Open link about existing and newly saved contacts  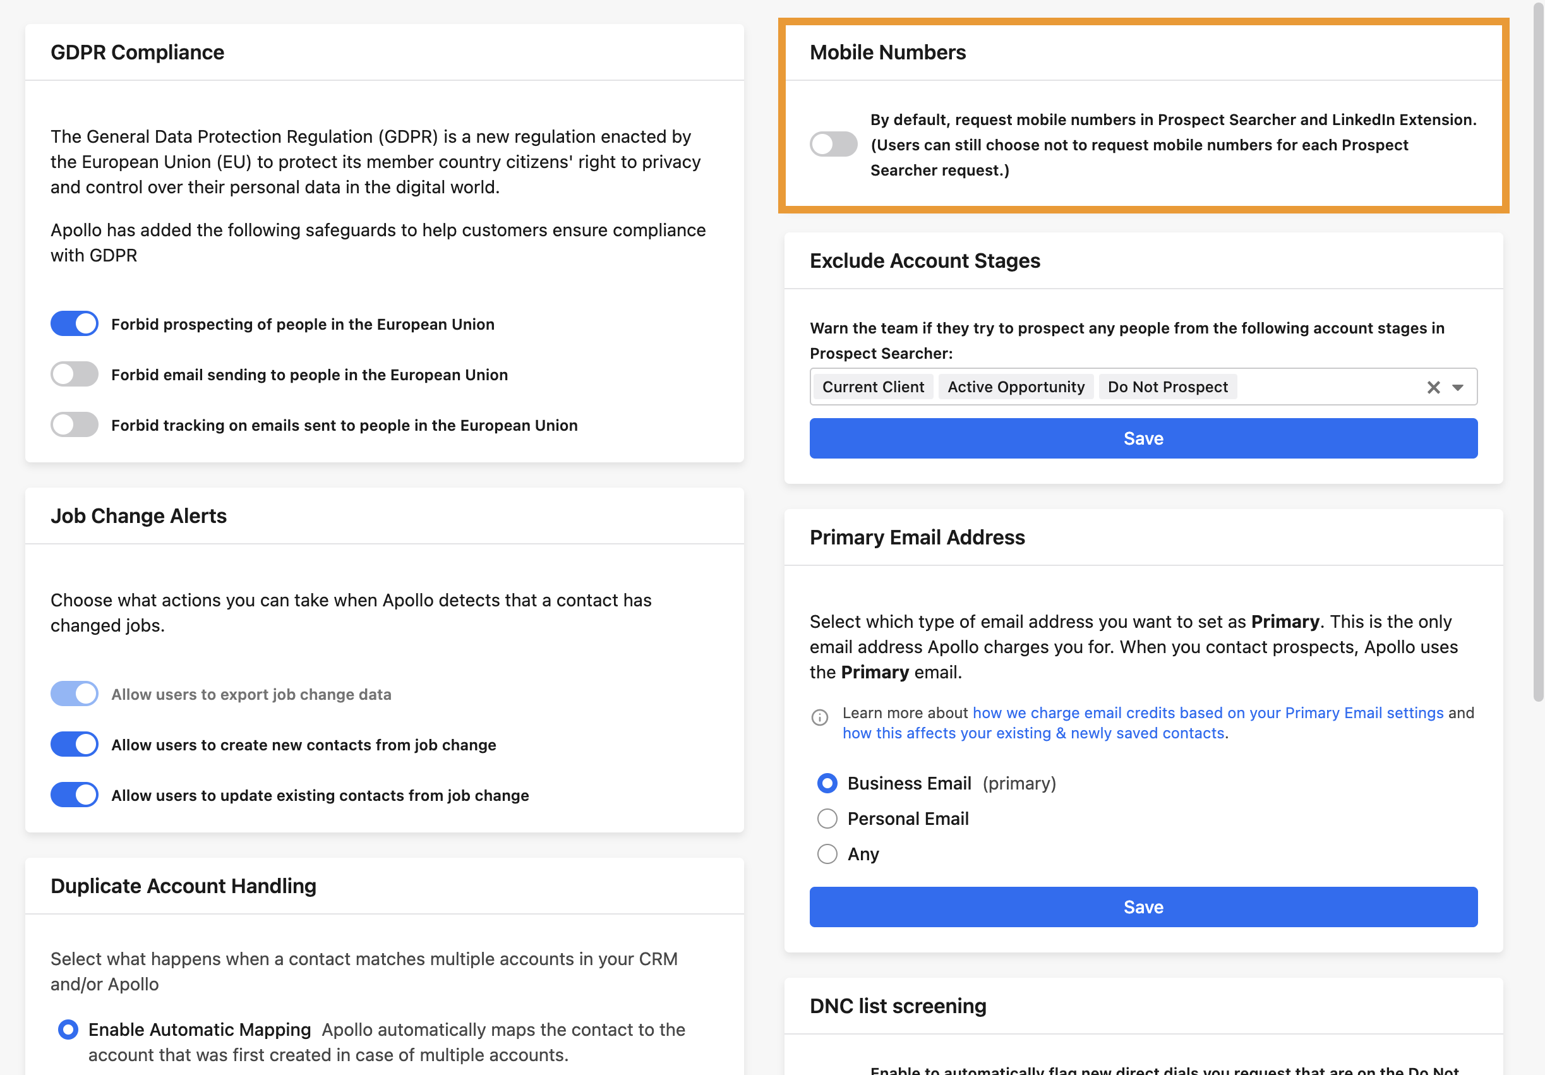click(x=1033, y=733)
